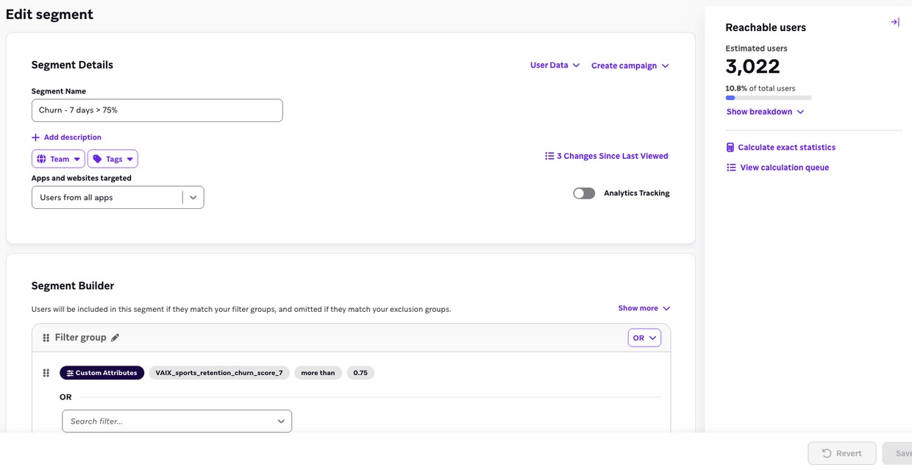The width and height of the screenshot is (912, 470).
Task: Expand Show more in Segment Builder
Action: pos(644,308)
